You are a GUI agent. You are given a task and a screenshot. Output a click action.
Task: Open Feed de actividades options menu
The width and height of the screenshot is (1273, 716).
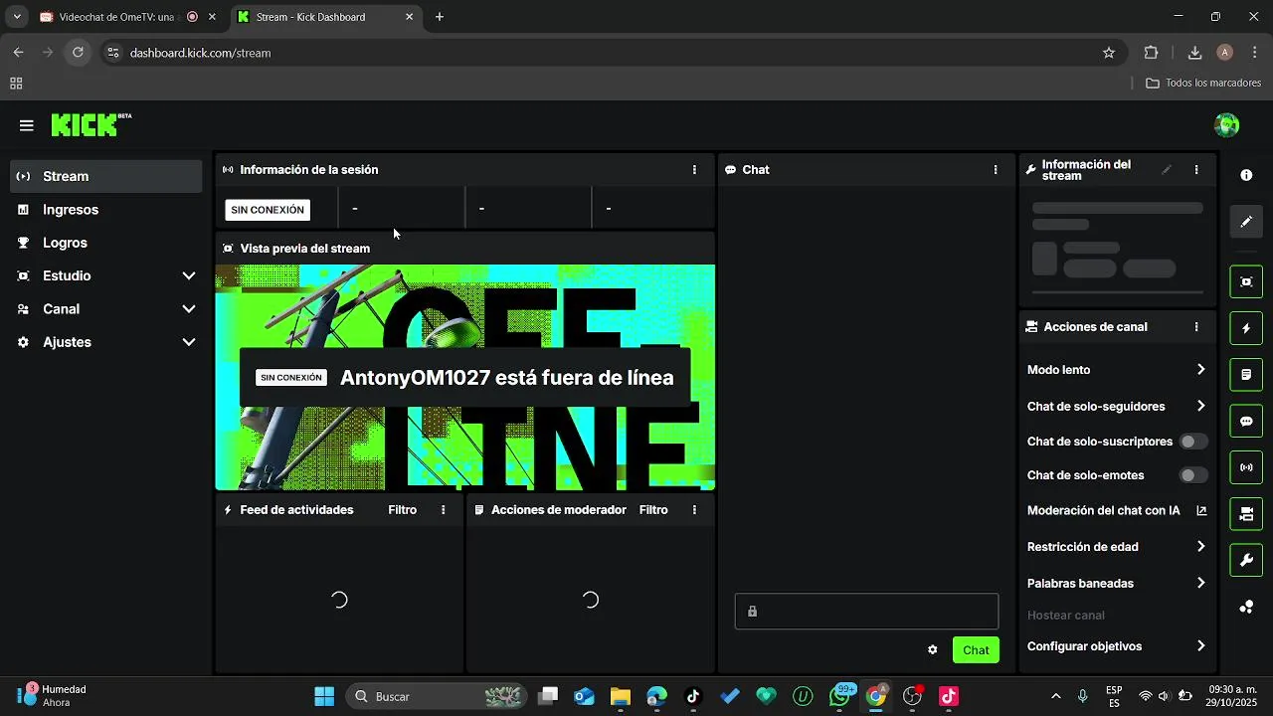click(443, 510)
